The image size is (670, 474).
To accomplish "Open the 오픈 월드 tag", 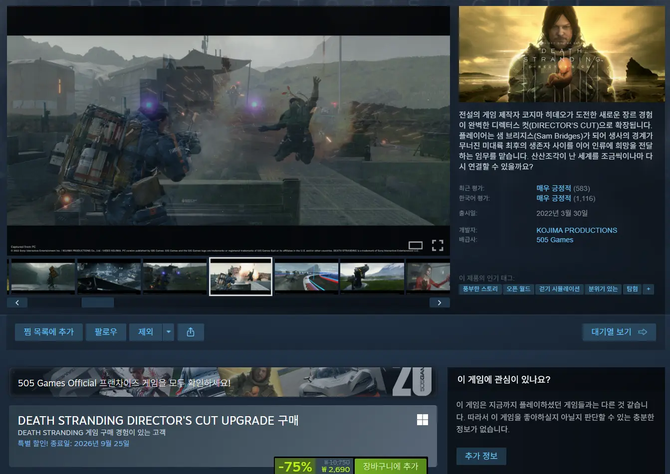I will coord(518,289).
